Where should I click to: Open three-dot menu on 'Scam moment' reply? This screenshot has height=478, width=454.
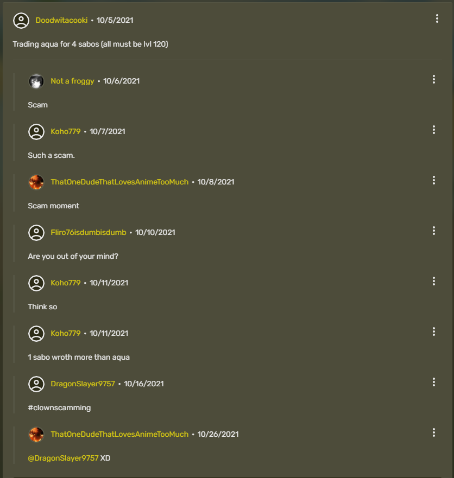pyautogui.click(x=434, y=181)
